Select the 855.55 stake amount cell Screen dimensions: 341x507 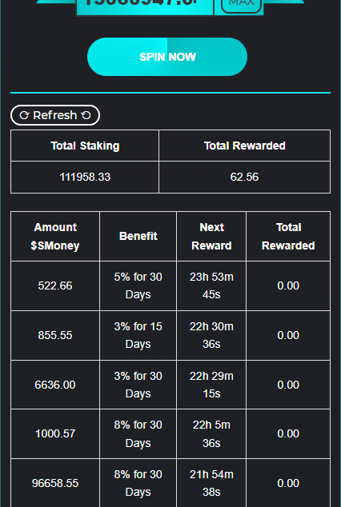55,335
